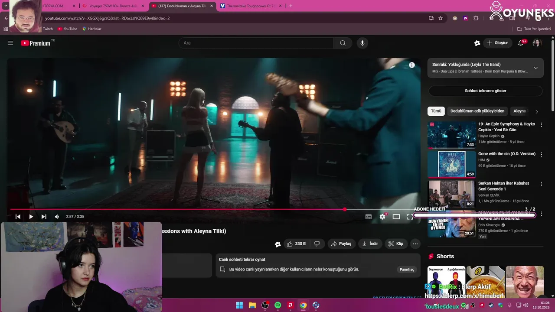Seek using the red progress bar
The width and height of the screenshot is (555, 312).
215,209
